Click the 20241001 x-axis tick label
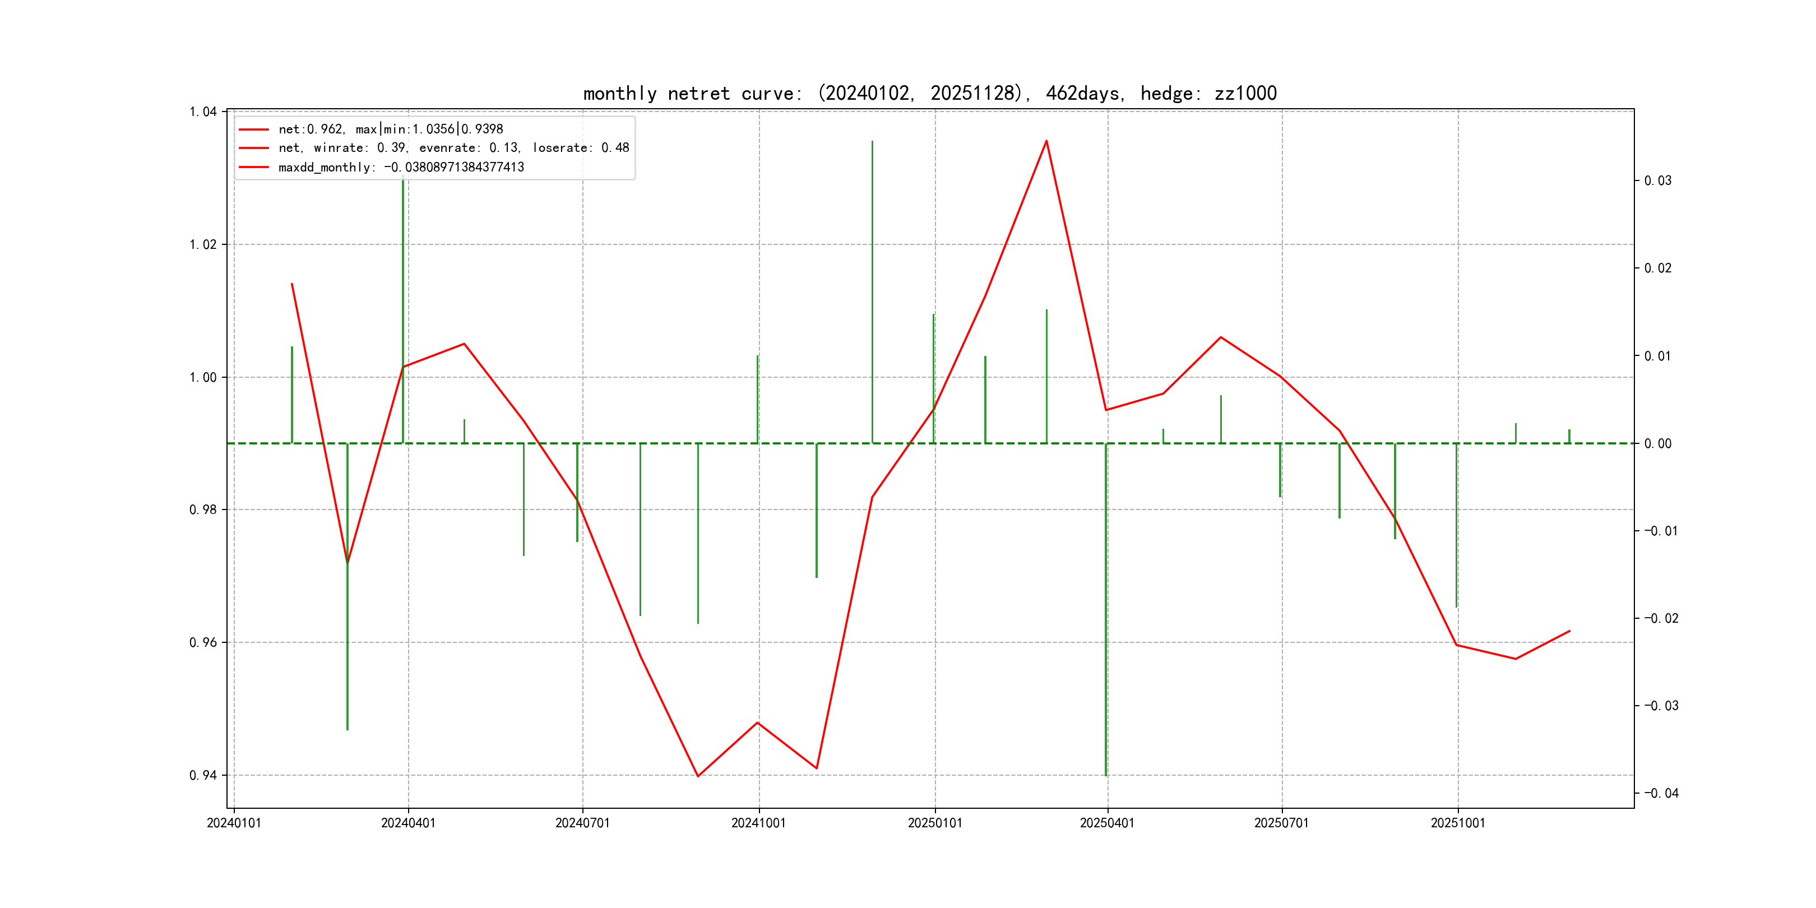Viewport: 1816px width, 908px height. (758, 823)
